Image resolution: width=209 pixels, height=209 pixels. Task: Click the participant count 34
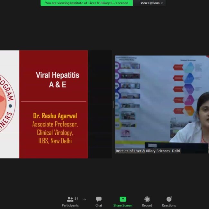tap(77, 198)
